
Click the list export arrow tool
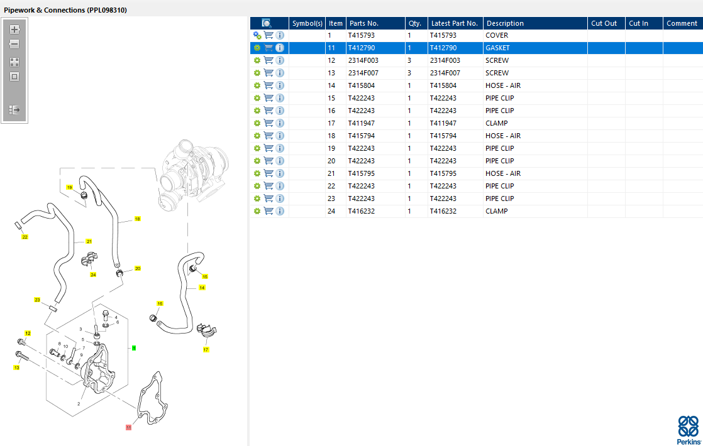click(14, 110)
